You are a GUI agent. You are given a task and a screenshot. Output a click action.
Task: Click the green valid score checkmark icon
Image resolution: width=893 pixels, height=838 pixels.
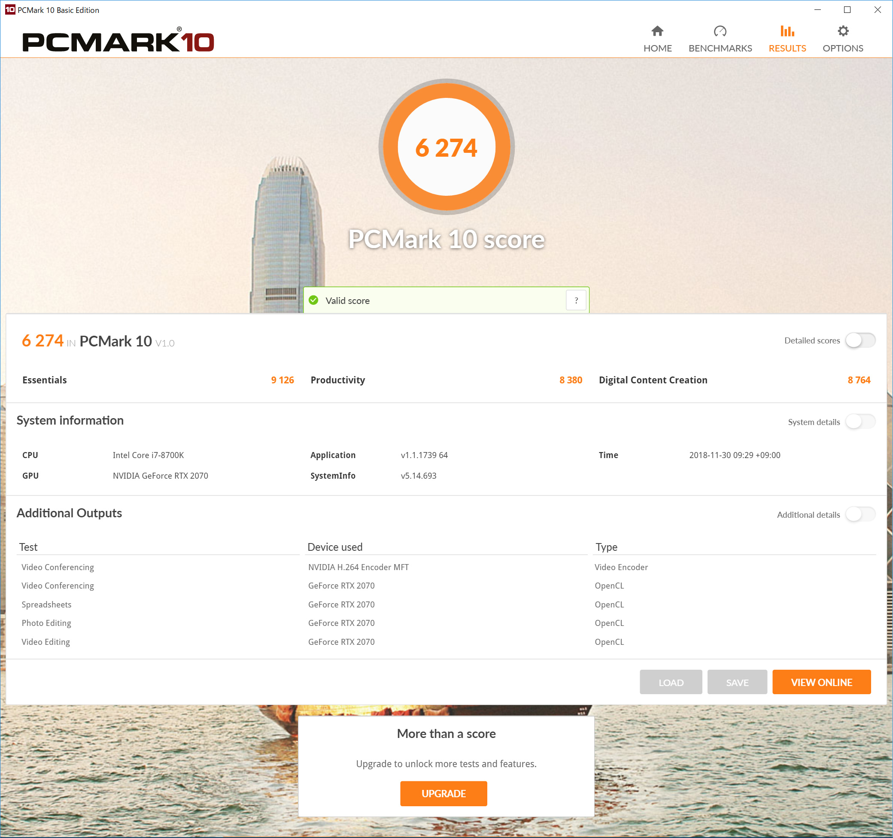click(313, 301)
